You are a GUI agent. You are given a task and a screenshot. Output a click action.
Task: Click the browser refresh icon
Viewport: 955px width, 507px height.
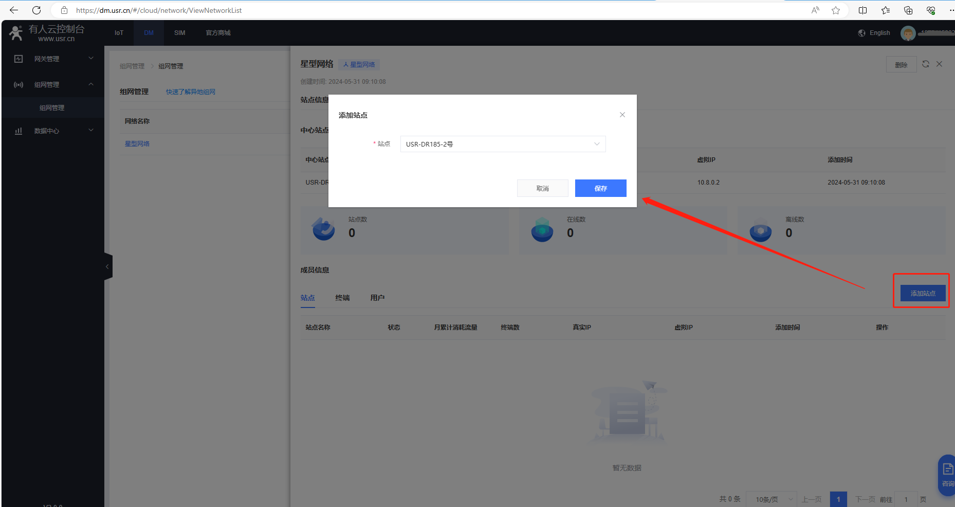pyautogui.click(x=36, y=10)
